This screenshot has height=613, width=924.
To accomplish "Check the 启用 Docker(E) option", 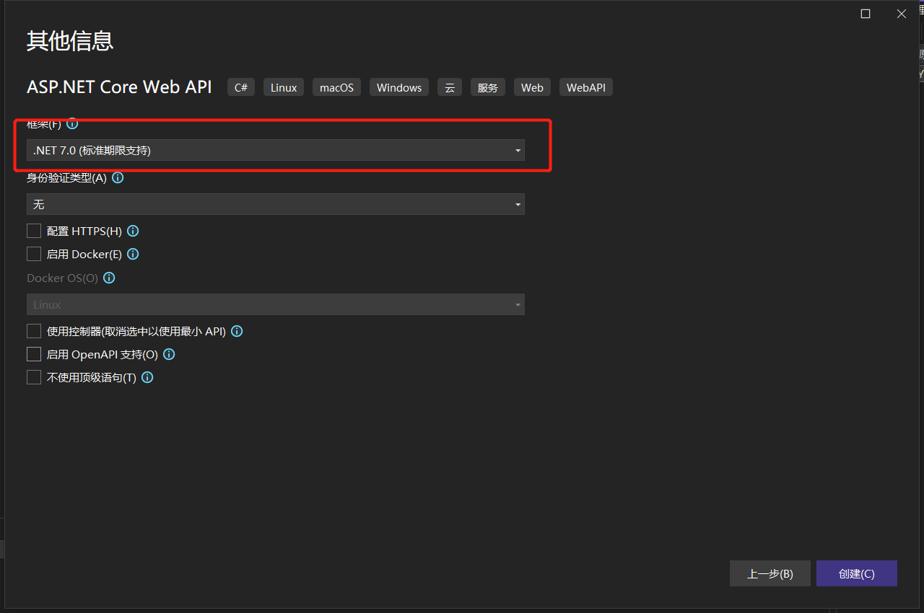I will tap(33, 254).
